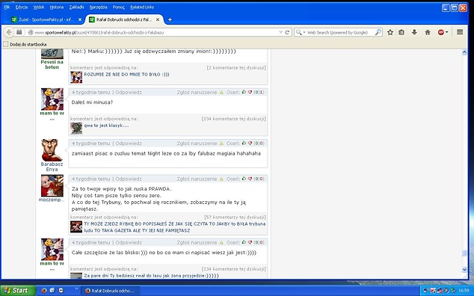The image size is (474, 296).
Task: Thumbs down the Barabasz Enya comment
Action: (250, 144)
